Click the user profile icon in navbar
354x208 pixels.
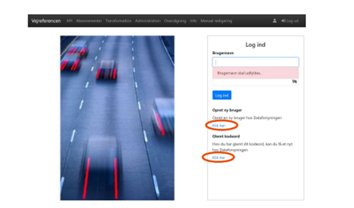(275, 21)
